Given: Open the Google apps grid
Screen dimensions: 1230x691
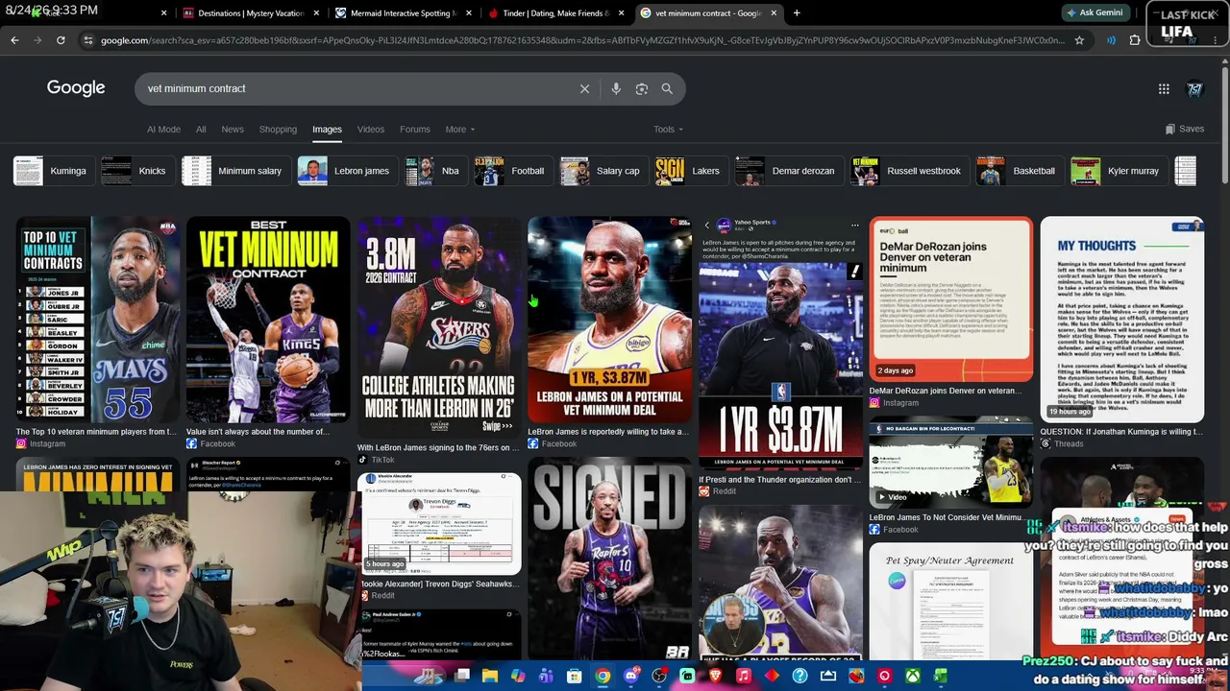Looking at the screenshot, I should coord(1164,88).
